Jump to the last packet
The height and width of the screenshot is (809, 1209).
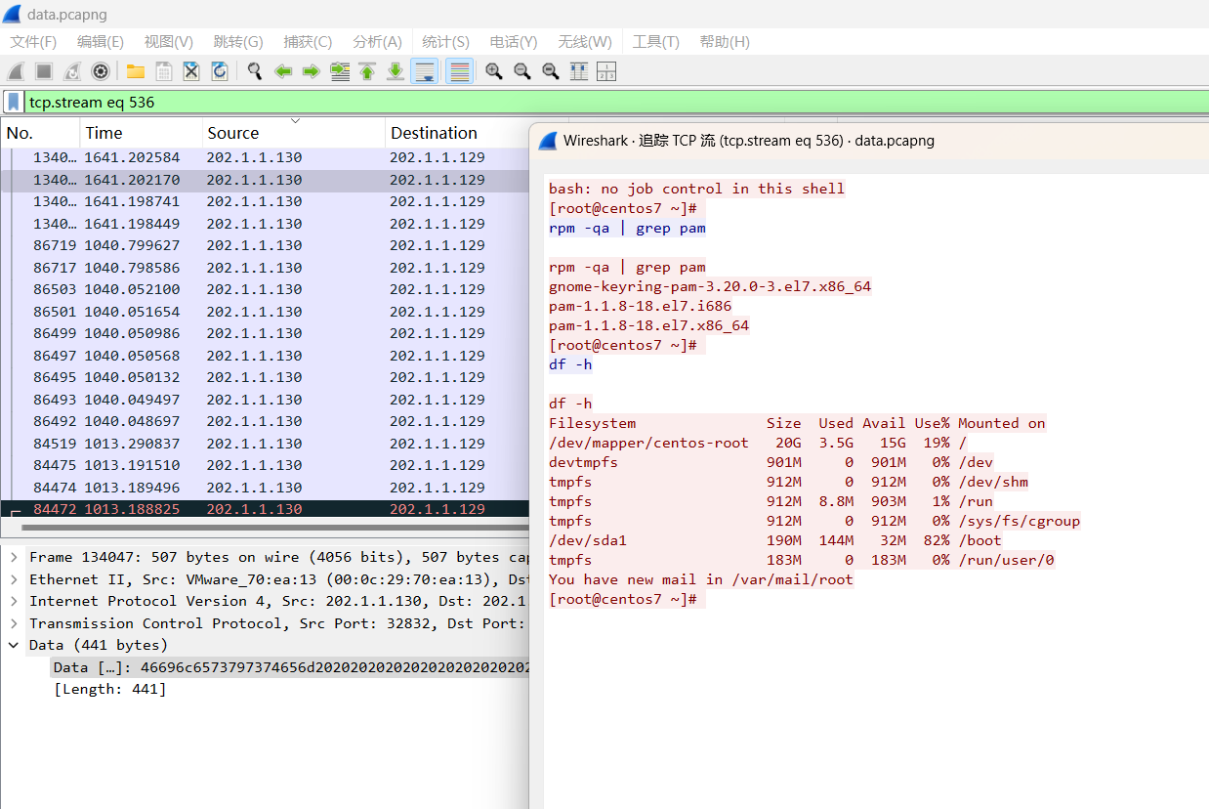(396, 71)
